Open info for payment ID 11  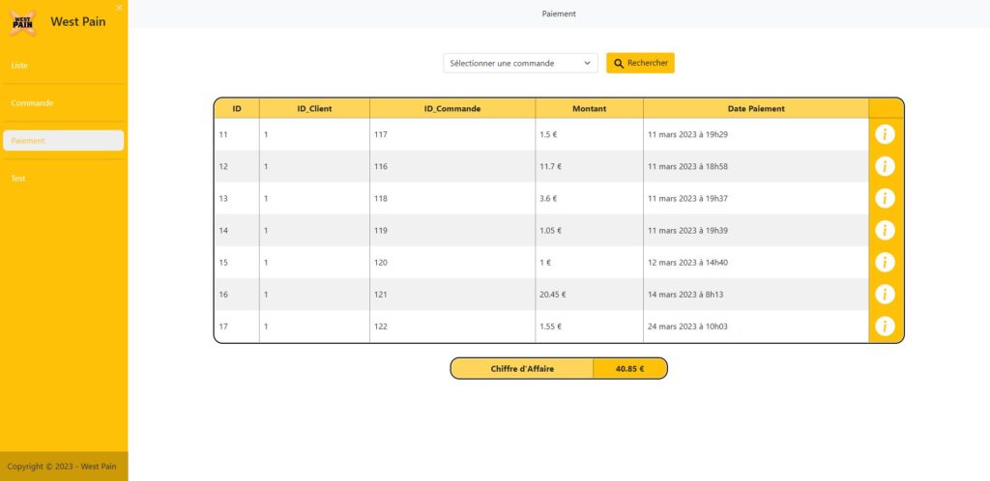[885, 134]
